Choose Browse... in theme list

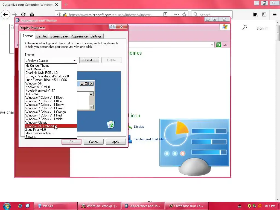click(x=51, y=137)
